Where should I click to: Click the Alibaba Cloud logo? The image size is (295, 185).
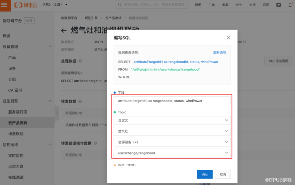(26, 5)
